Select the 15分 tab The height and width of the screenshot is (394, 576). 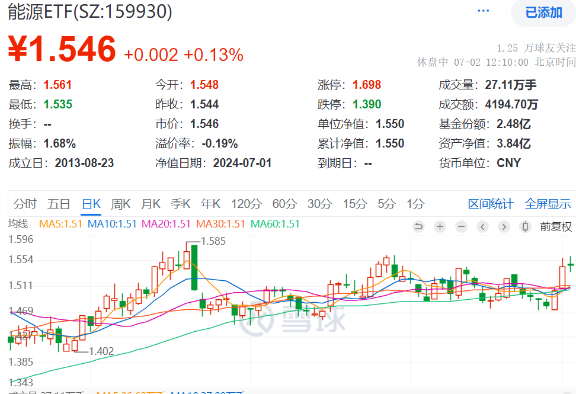click(x=355, y=203)
